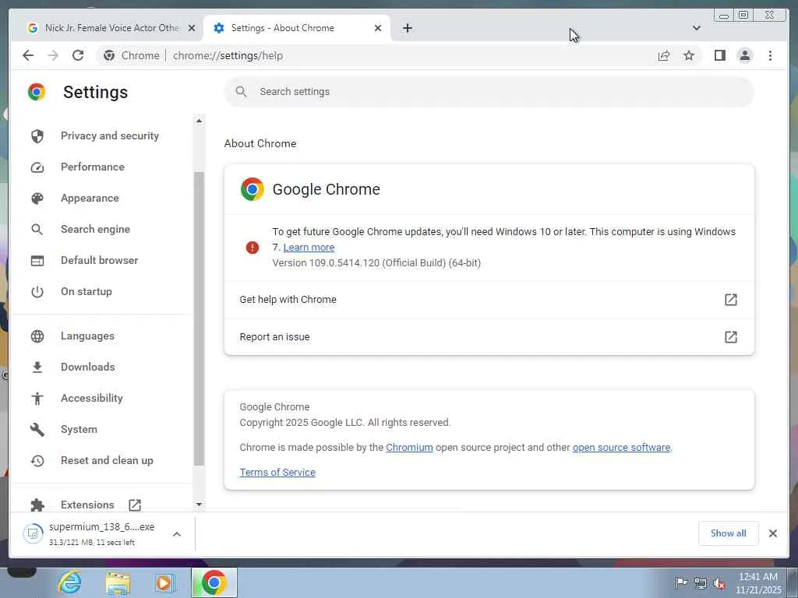This screenshot has height=598, width=798.
Task: Click the Action Center flag tray icon
Action: tap(681, 582)
